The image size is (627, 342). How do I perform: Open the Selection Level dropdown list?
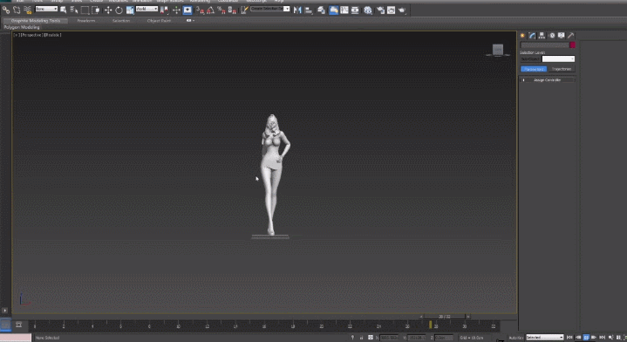coord(558,58)
